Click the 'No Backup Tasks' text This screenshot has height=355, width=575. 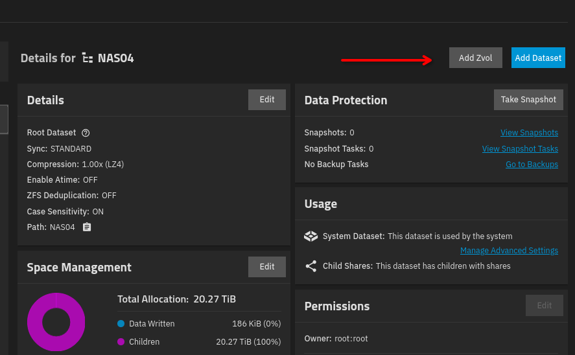click(x=336, y=165)
